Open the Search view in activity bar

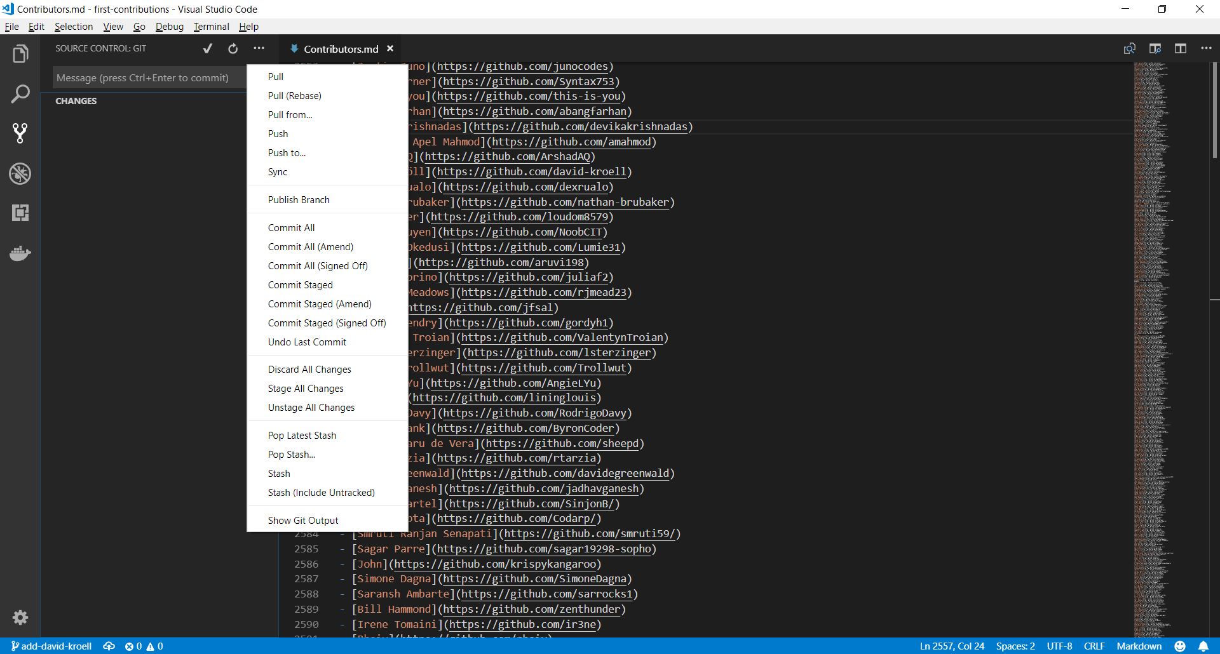[20, 94]
